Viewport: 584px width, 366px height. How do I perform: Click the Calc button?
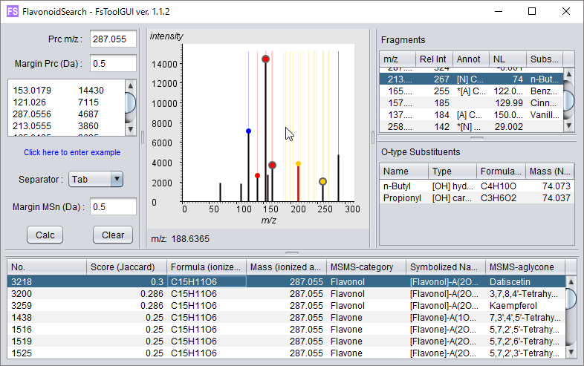[x=35, y=235]
